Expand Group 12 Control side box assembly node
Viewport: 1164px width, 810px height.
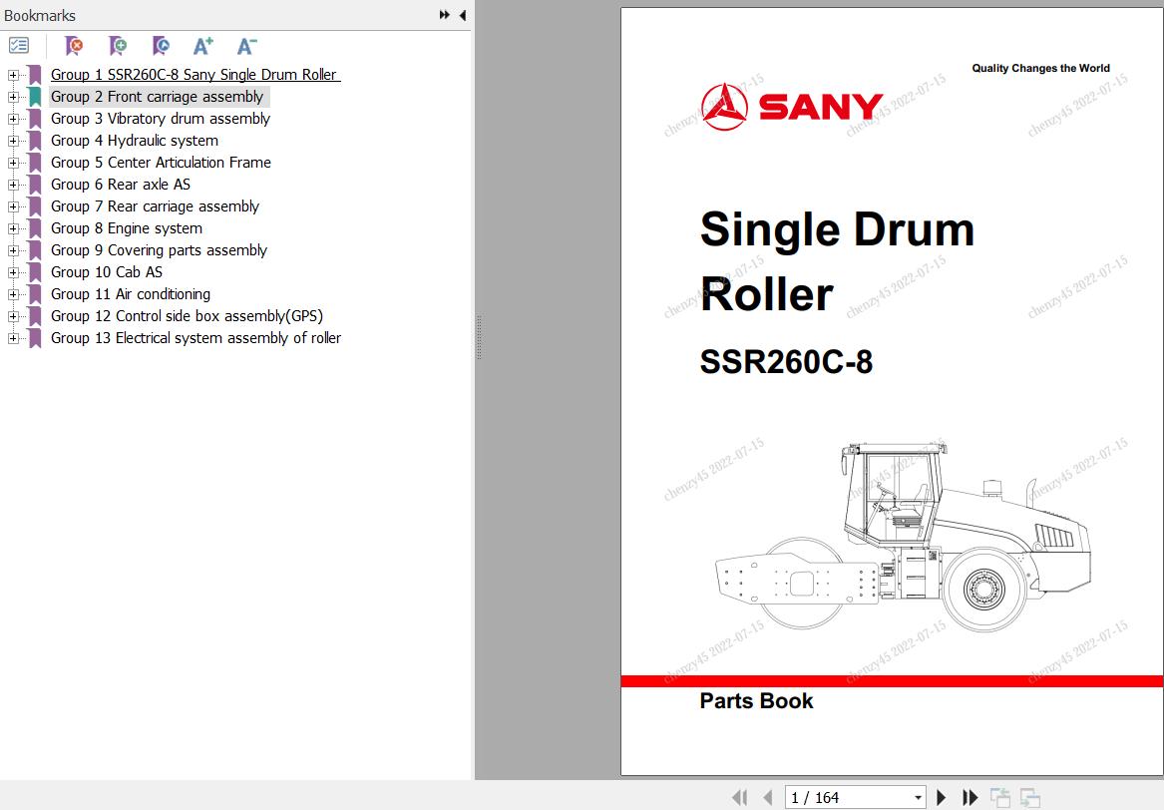click(x=13, y=316)
